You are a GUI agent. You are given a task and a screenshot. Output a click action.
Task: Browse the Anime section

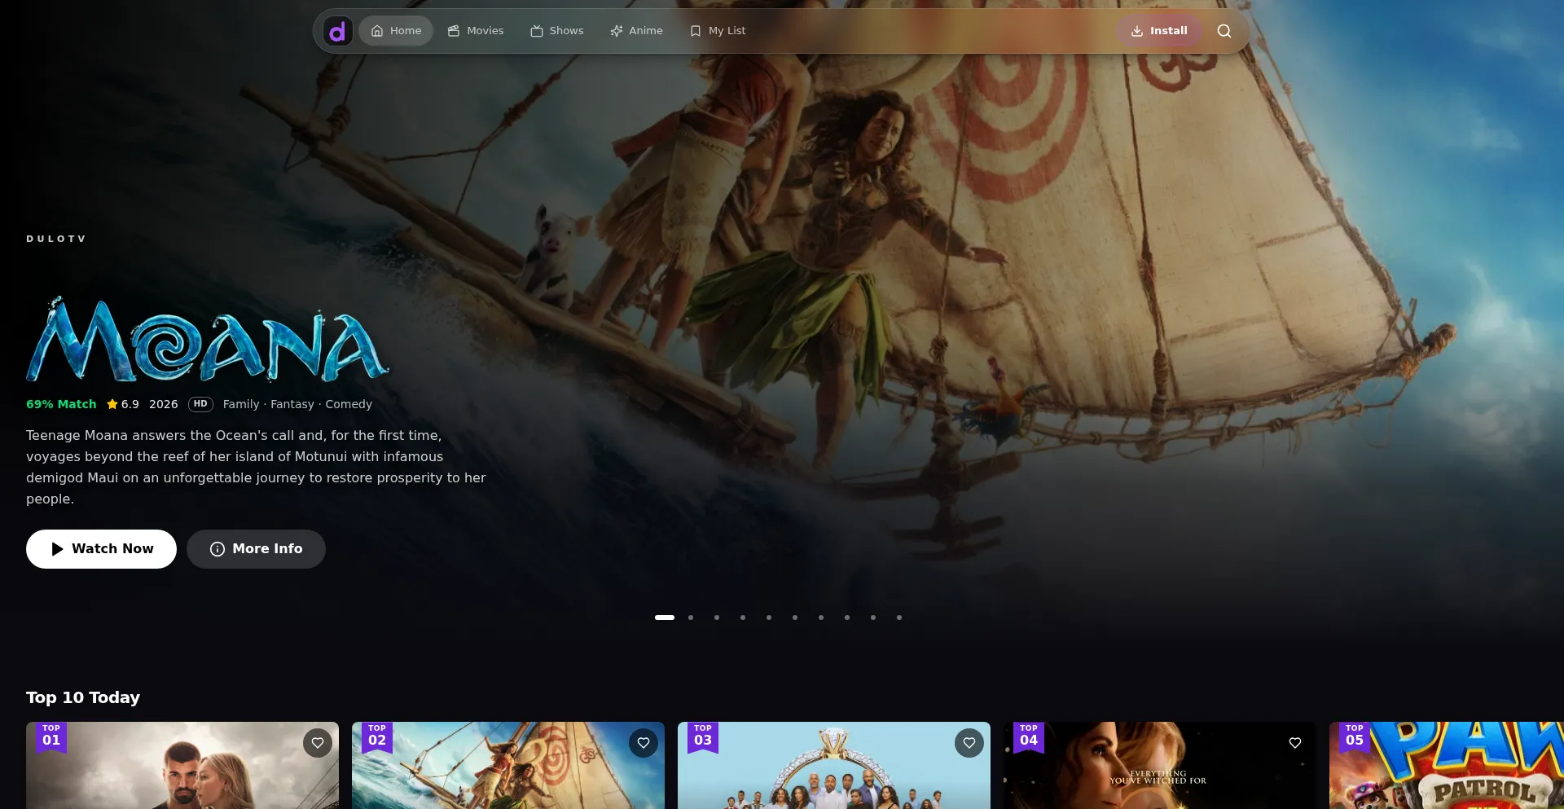(637, 31)
